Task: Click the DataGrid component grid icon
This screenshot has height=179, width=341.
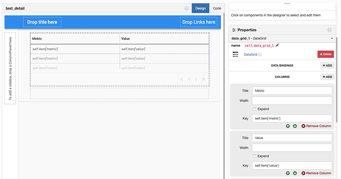Action: tap(235, 54)
